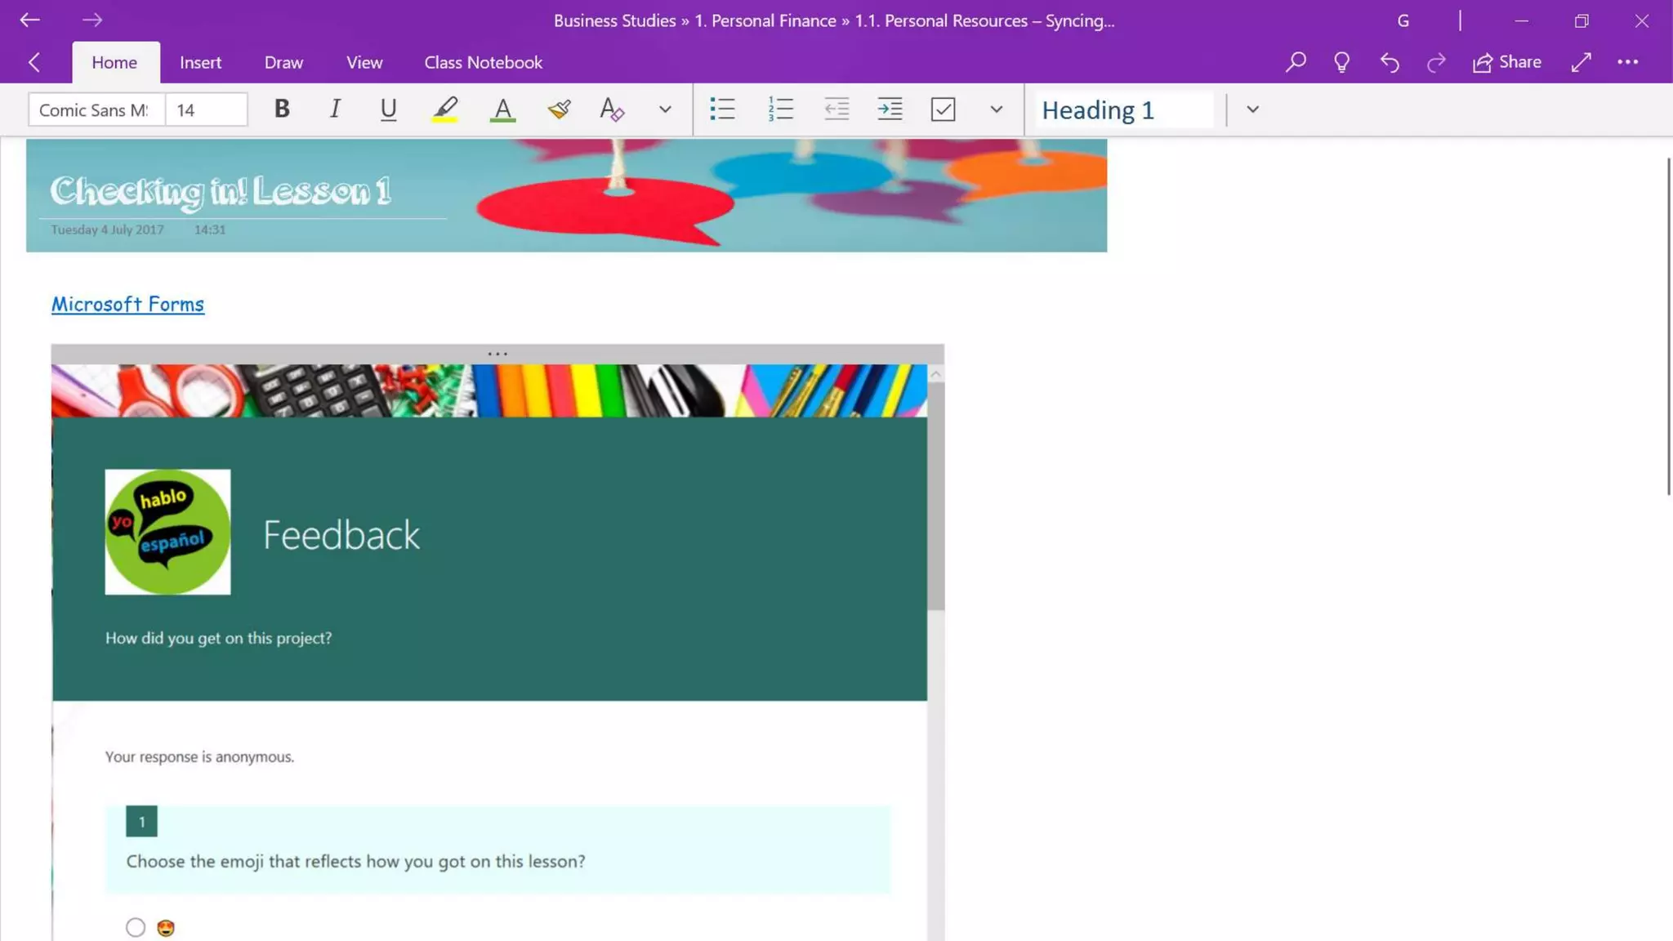Open the Microsoft Forms link
The image size is (1673, 941).
(127, 304)
